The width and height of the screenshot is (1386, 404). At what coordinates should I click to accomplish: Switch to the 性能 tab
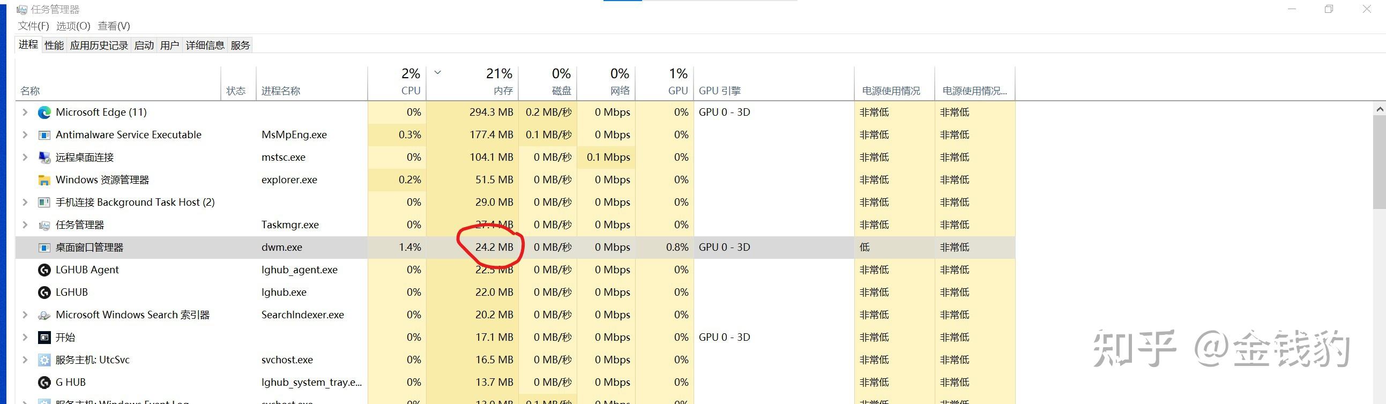pyautogui.click(x=54, y=45)
